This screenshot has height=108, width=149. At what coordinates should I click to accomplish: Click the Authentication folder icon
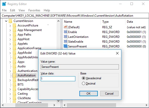[14, 71]
